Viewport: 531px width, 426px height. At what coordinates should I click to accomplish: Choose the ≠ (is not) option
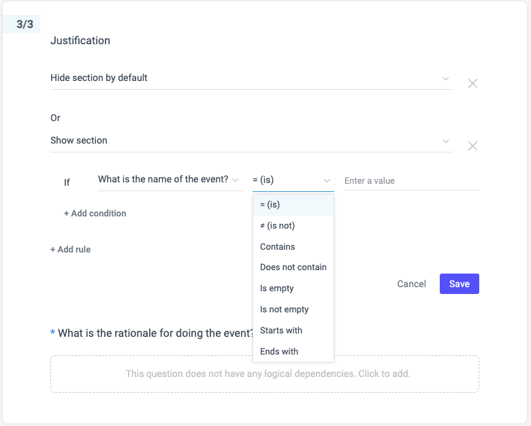(293, 226)
